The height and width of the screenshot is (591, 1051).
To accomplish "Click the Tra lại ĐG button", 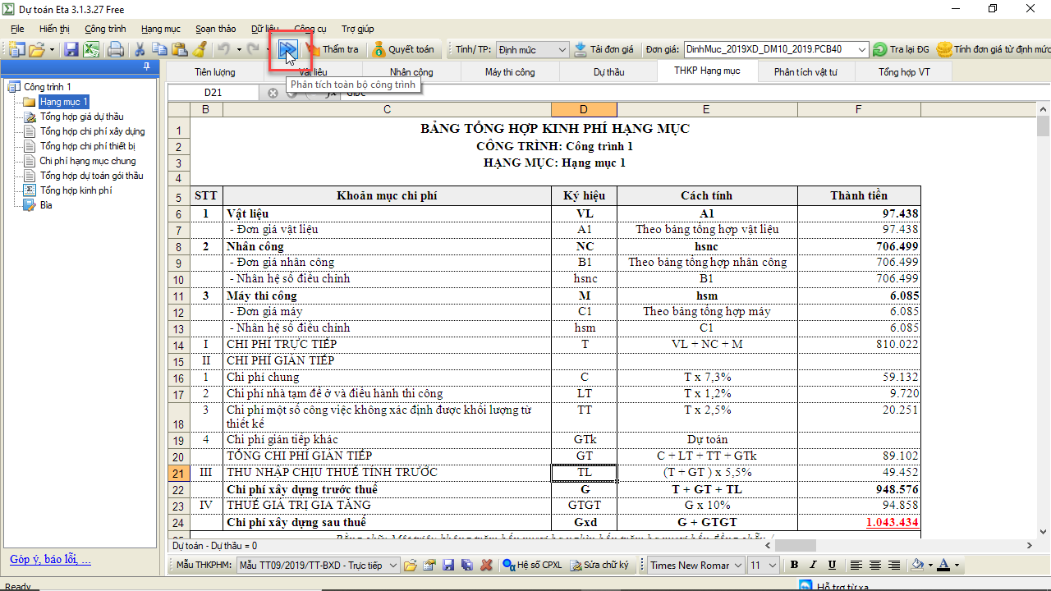I will pyautogui.click(x=902, y=49).
